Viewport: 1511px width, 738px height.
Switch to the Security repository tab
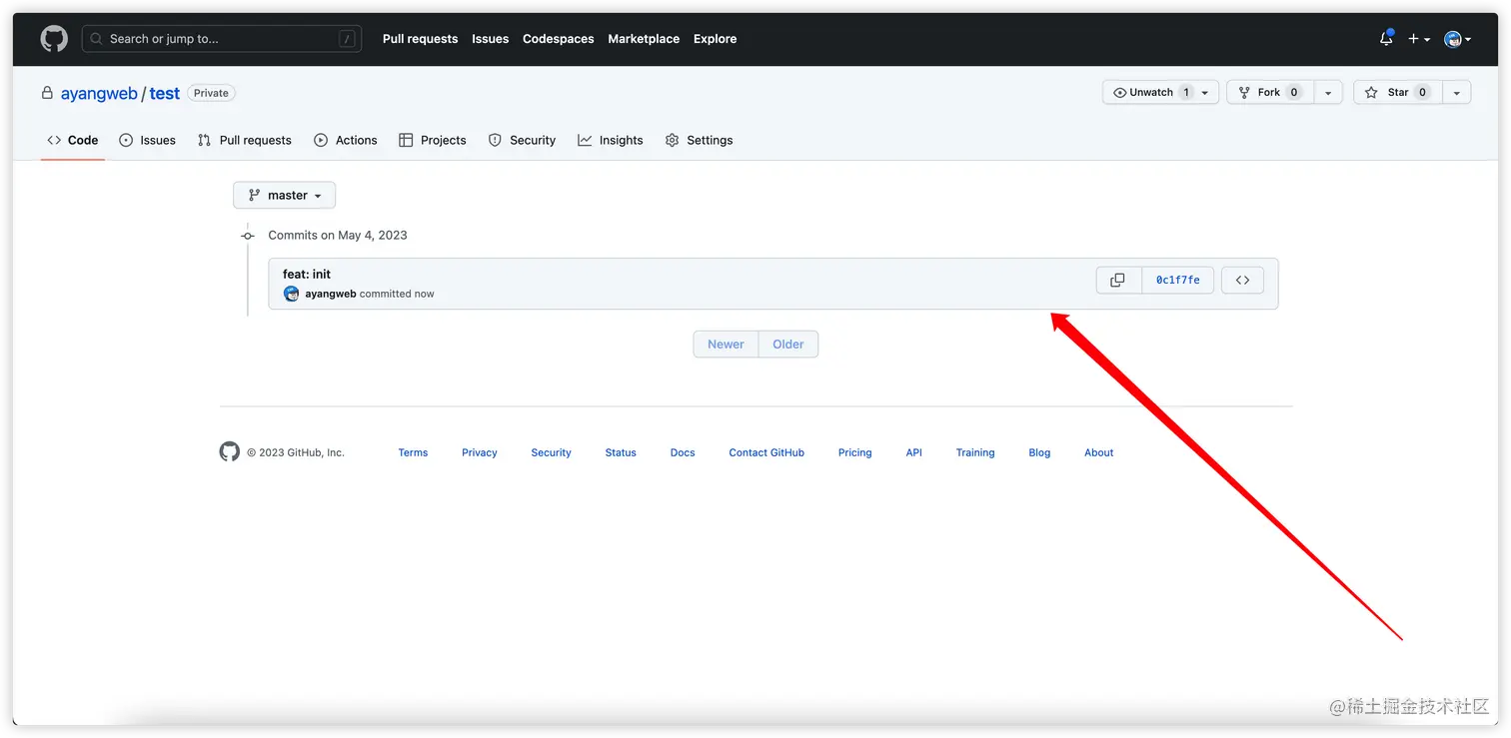[x=522, y=140]
